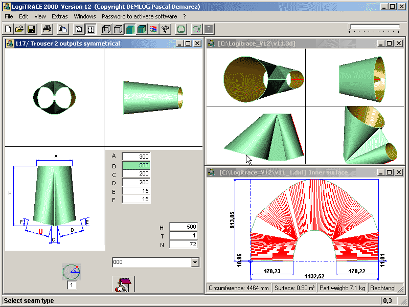Click the gray square toolbar icon
The height and width of the screenshot is (307, 409).
[x=209, y=29]
